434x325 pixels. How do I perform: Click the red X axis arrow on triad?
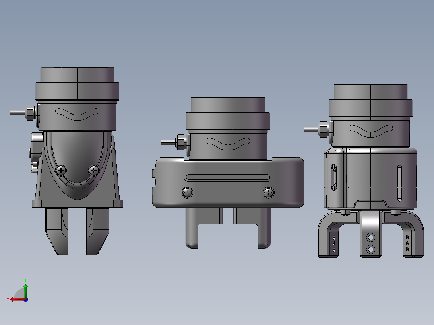[x=17, y=300]
